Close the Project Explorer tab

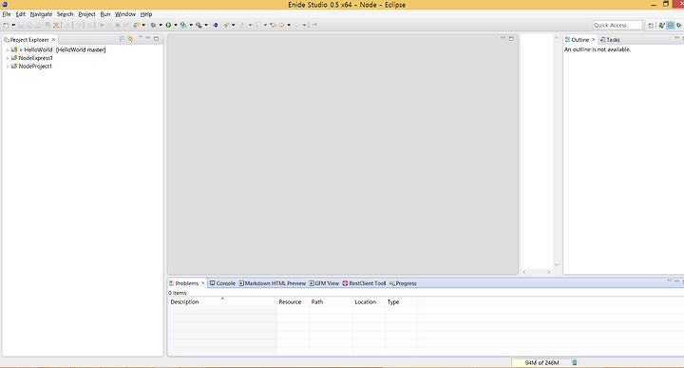[53, 39]
